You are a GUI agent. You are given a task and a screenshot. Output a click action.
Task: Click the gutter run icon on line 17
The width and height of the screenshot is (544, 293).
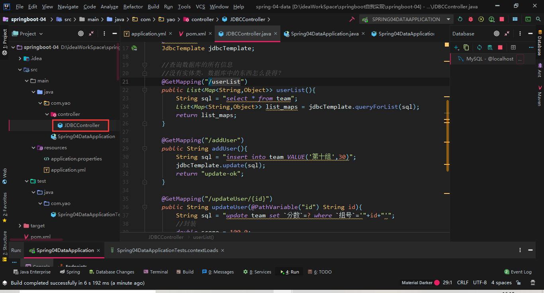[x=134, y=48]
